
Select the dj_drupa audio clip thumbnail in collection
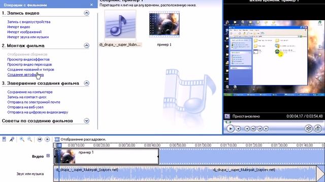(120, 25)
